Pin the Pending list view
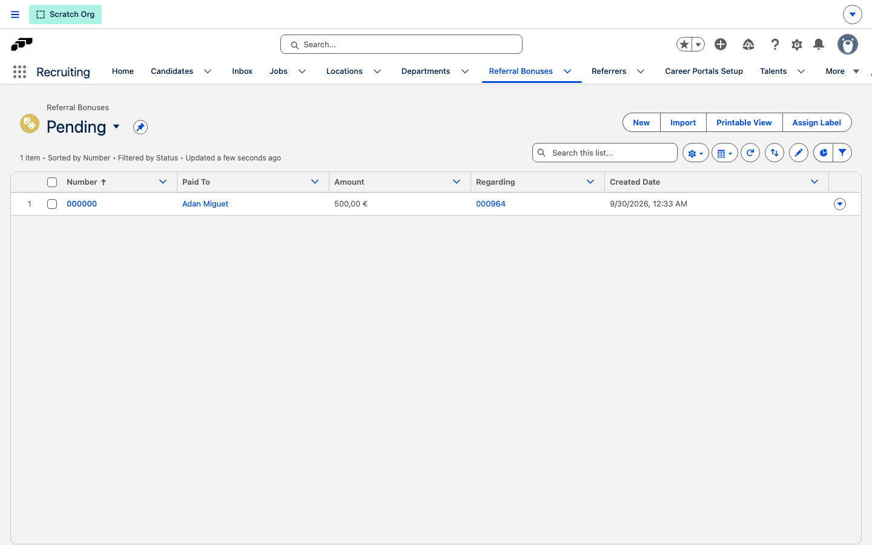 [140, 127]
